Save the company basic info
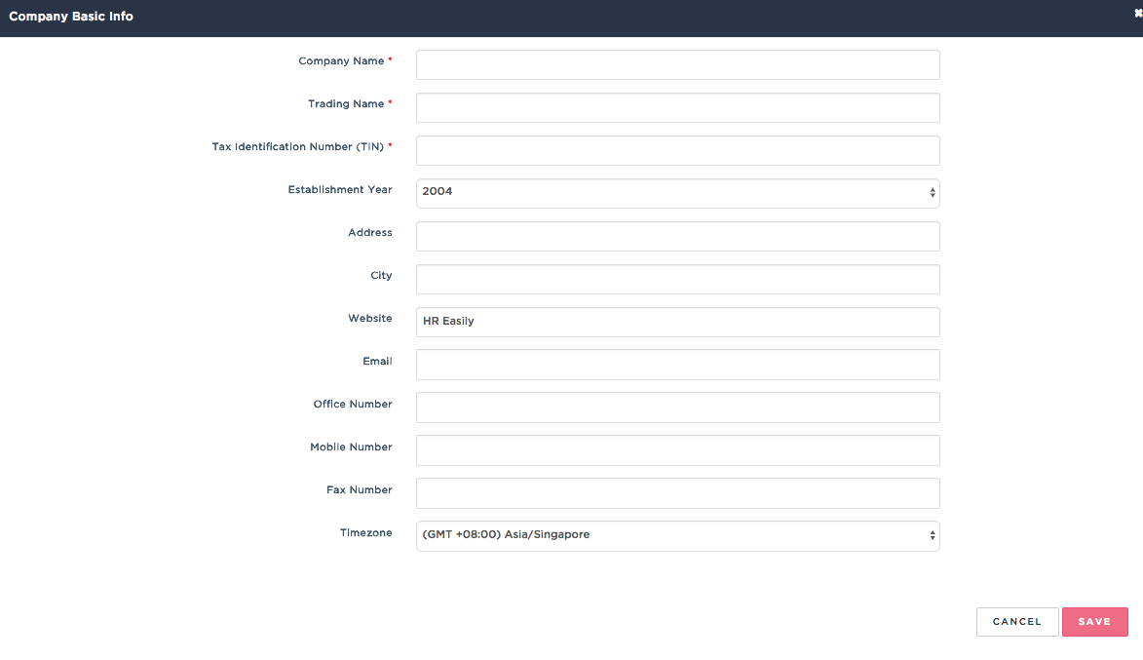 1094,622
